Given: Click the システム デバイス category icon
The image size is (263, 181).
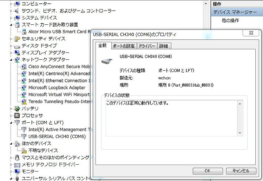Looking at the screenshot, I should tap(17, 18).
